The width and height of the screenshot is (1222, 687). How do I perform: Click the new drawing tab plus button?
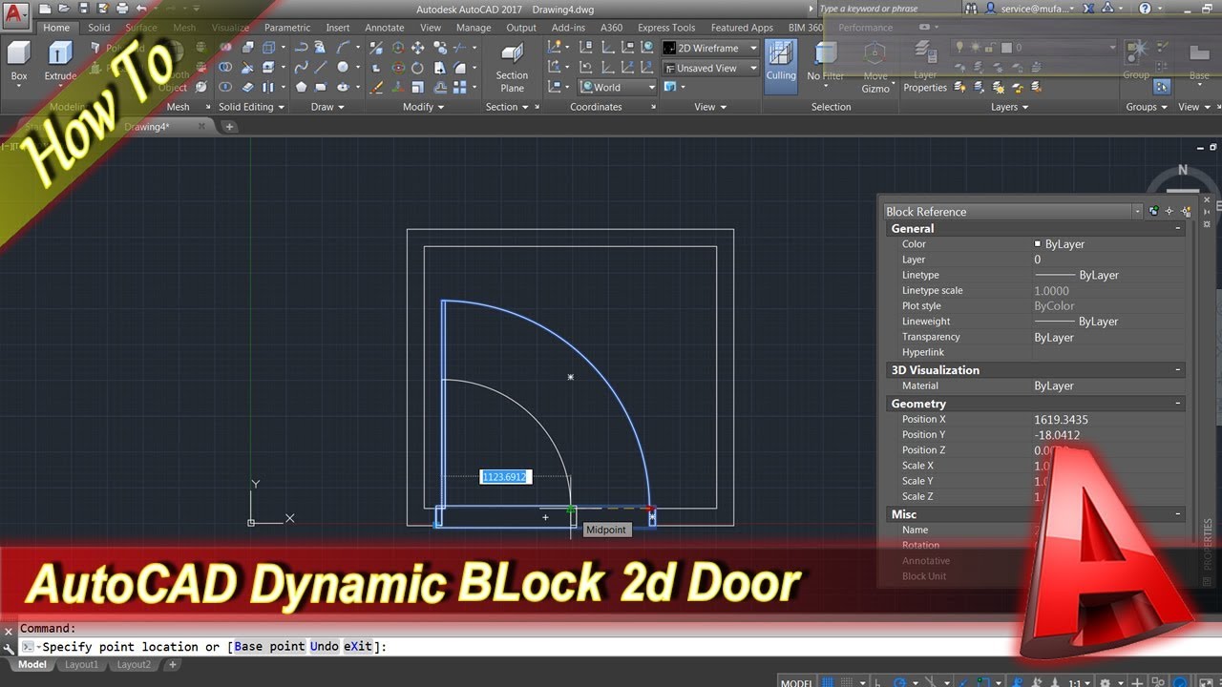[x=230, y=126]
